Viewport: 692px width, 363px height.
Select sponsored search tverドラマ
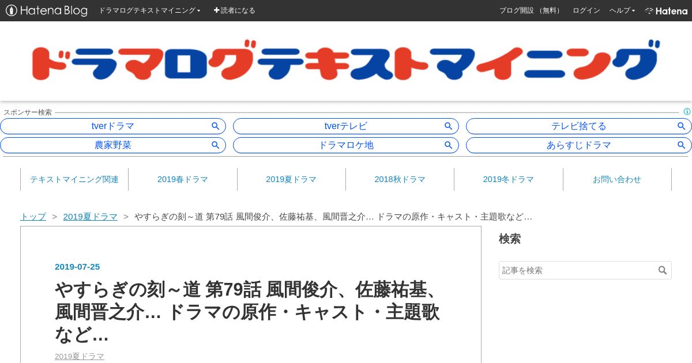click(x=113, y=126)
